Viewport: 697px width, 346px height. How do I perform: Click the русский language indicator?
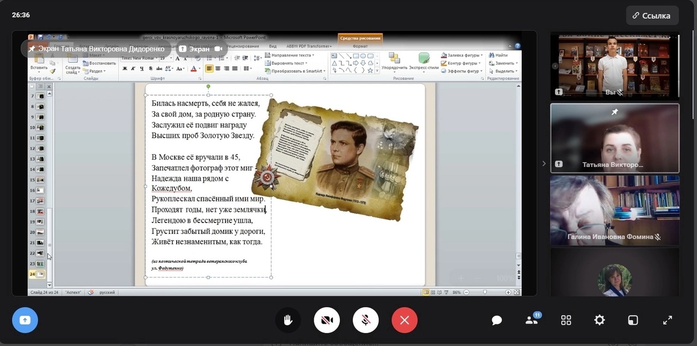[107, 292]
